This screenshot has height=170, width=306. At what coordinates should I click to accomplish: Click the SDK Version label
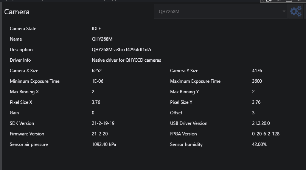pos(22,123)
